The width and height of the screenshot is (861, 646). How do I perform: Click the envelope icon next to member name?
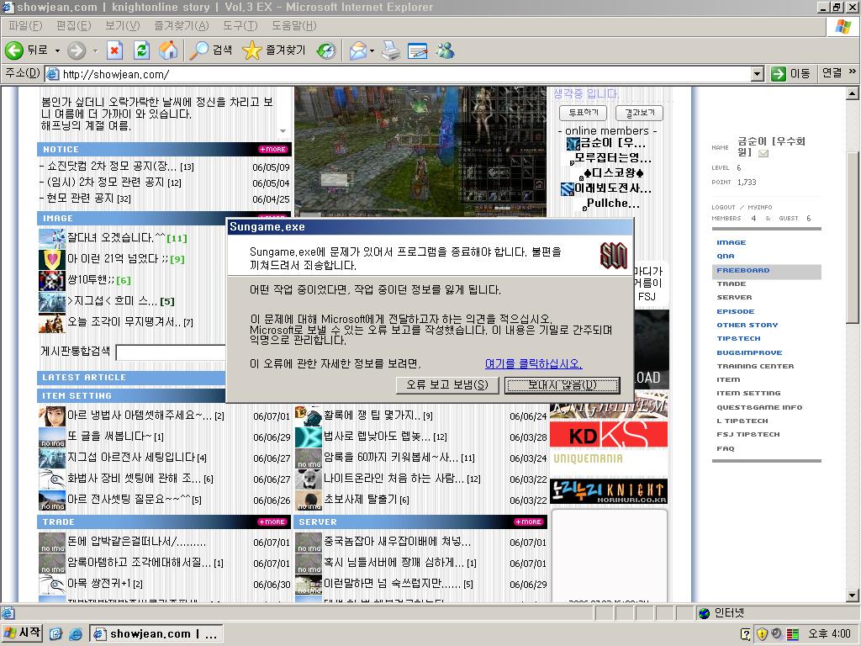tap(763, 153)
